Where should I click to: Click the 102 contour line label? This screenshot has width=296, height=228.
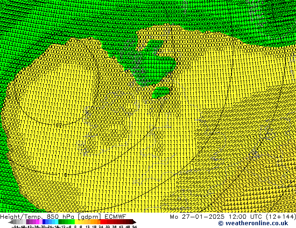pyautogui.click(x=57, y=125)
